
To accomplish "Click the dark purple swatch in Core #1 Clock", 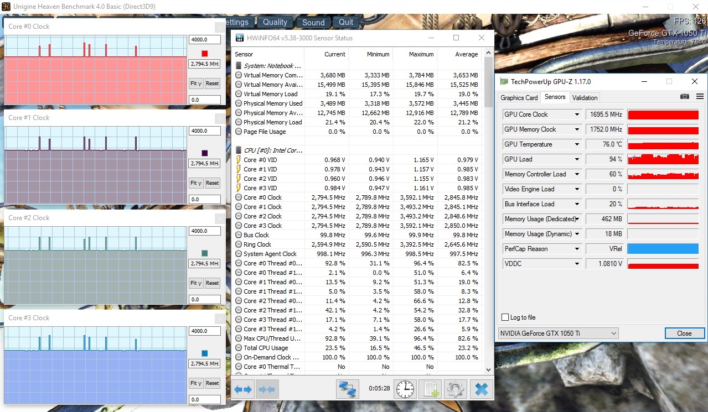I will [x=204, y=153].
